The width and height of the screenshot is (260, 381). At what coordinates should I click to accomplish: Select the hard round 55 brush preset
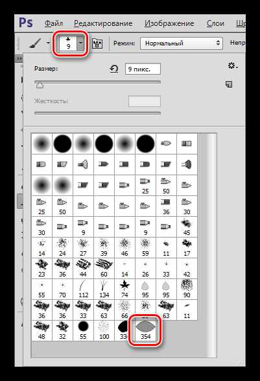point(83,330)
